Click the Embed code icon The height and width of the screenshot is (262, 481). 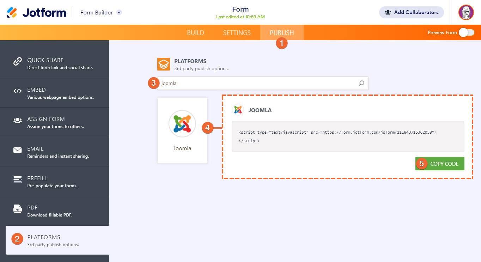(18, 91)
